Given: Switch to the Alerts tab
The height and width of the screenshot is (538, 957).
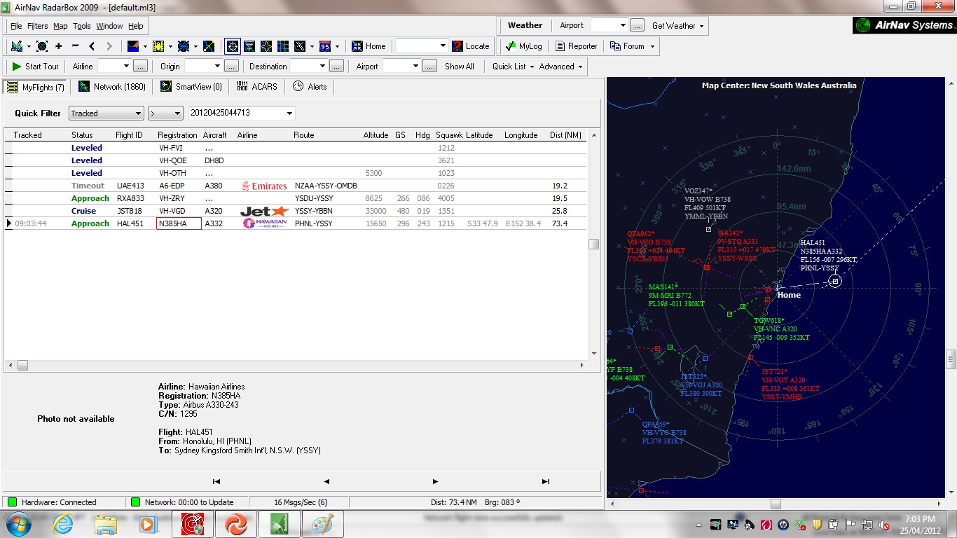Looking at the screenshot, I should (310, 87).
